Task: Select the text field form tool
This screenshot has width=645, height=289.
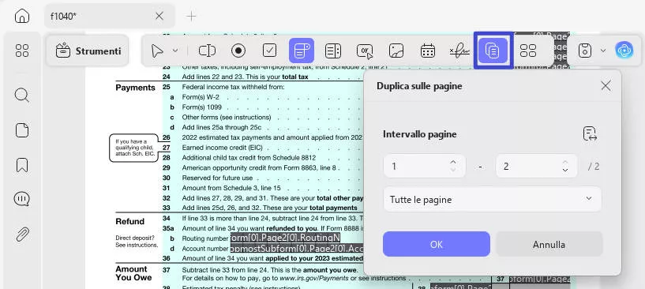Action: tap(207, 51)
